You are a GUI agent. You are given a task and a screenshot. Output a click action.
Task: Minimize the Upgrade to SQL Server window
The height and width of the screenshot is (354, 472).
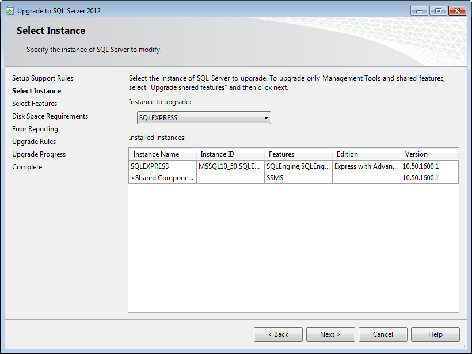[x=419, y=11]
